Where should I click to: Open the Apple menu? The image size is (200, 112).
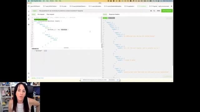pyautogui.click(x=29, y=1)
